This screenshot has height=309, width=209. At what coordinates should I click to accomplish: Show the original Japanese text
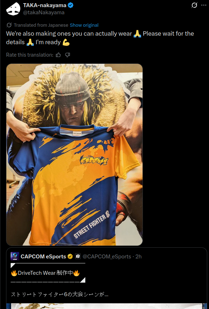click(x=84, y=25)
